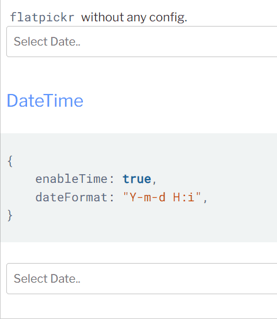
Task: Click the inline flatpickr code word
Action: [x=42, y=17]
